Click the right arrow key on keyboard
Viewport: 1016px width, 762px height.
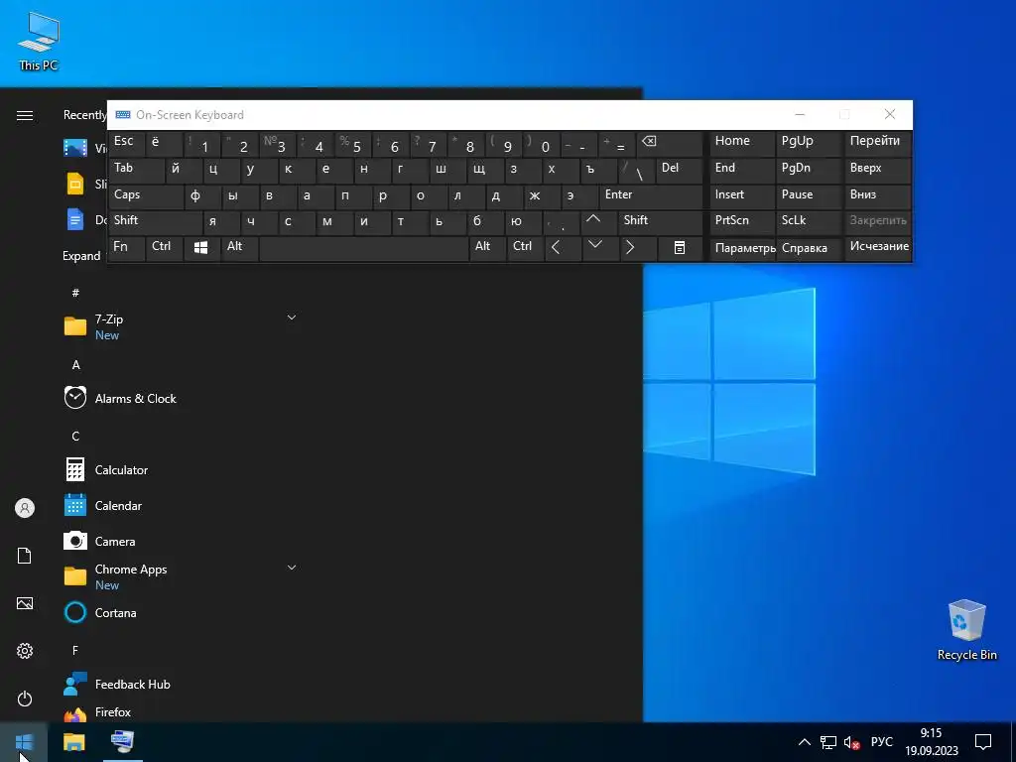pyautogui.click(x=637, y=248)
